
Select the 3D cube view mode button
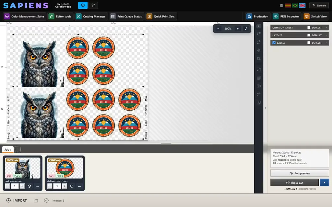point(83,5)
